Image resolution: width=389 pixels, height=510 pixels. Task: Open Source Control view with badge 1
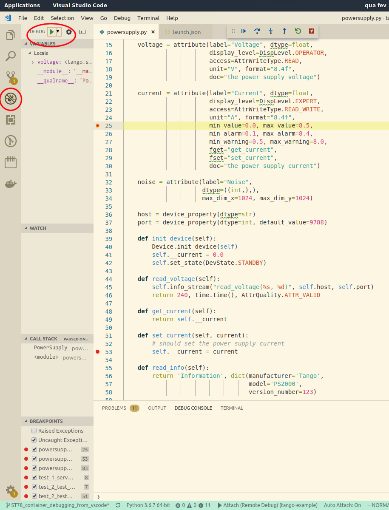[11, 77]
